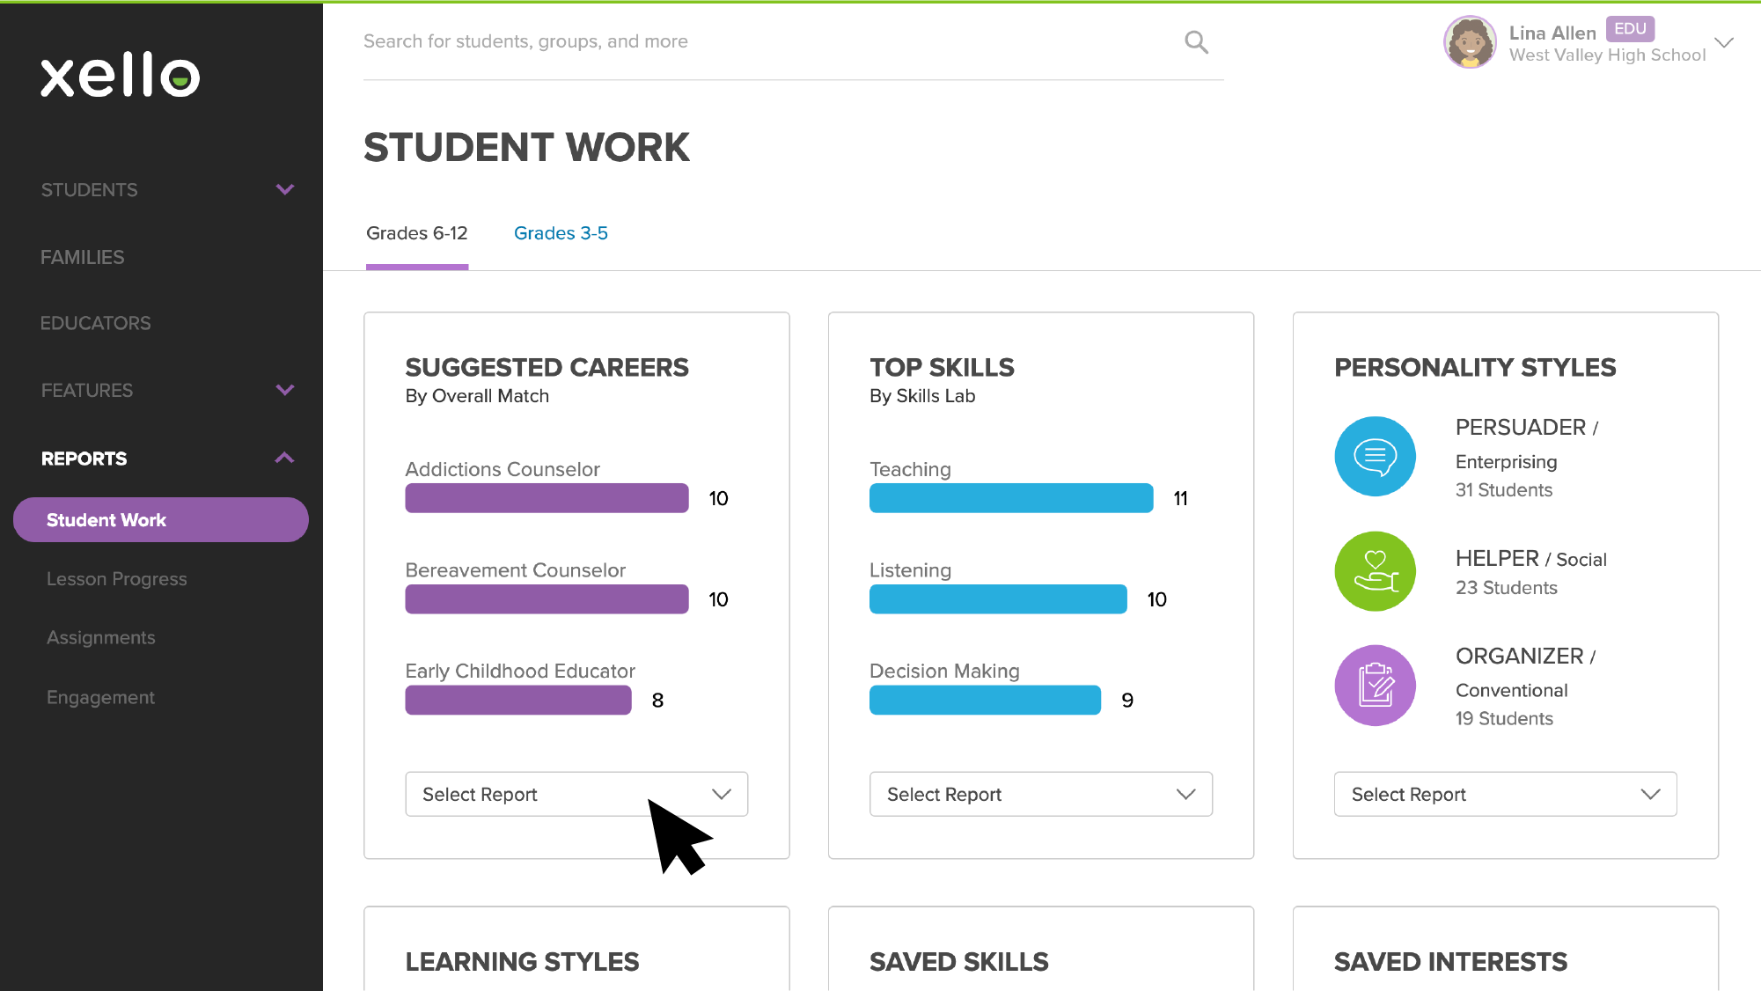Screen dimensions: 1761x991
Task: Open Engagement report
Action: (x=101, y=697)
